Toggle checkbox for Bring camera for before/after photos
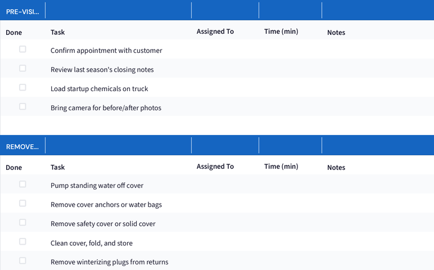The image size is (434, 270). (22, 107)
